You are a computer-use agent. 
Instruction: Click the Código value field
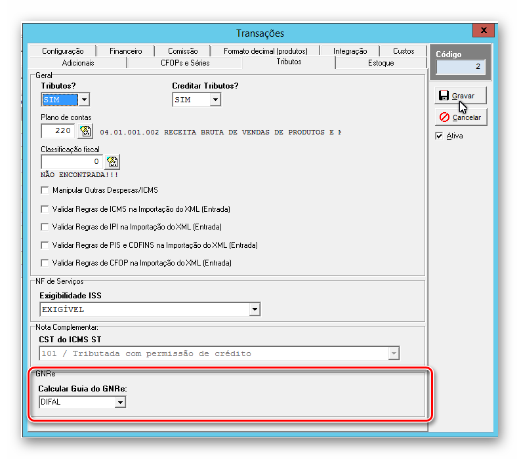point(461,67)
